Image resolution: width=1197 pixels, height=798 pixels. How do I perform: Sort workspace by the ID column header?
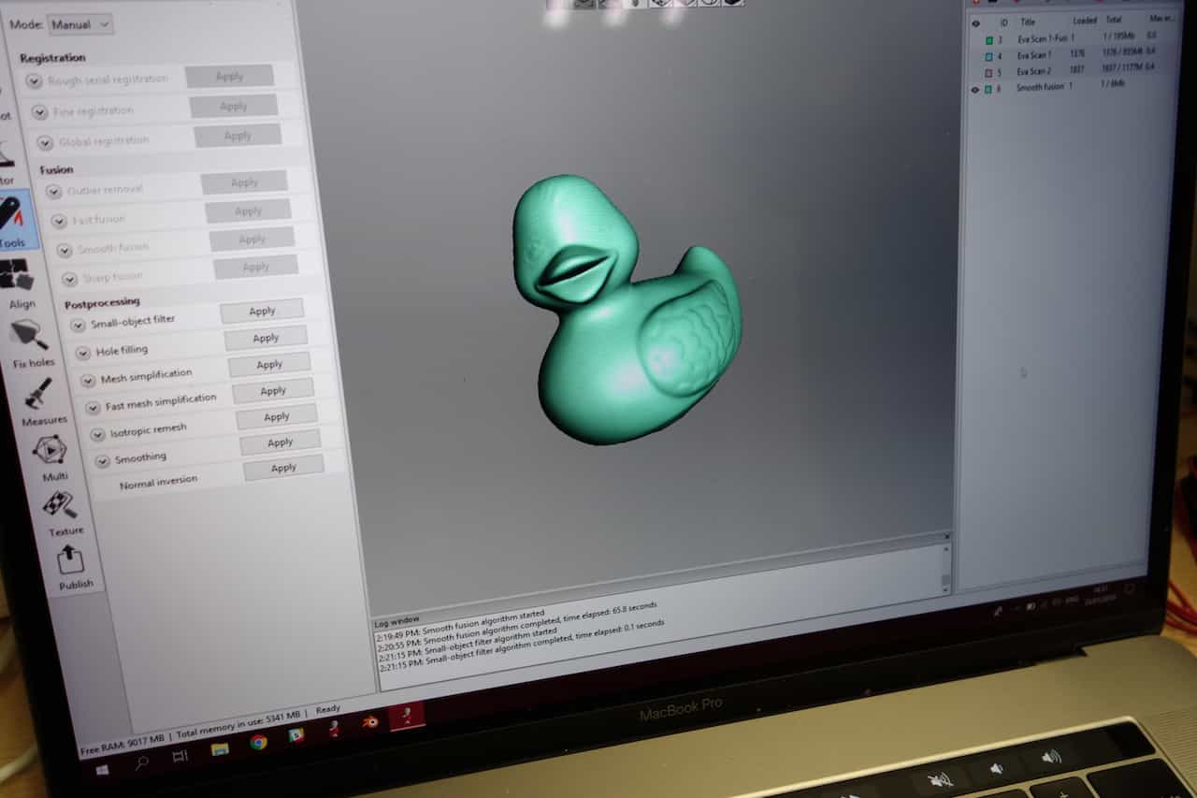click(x=1003, y=22)
